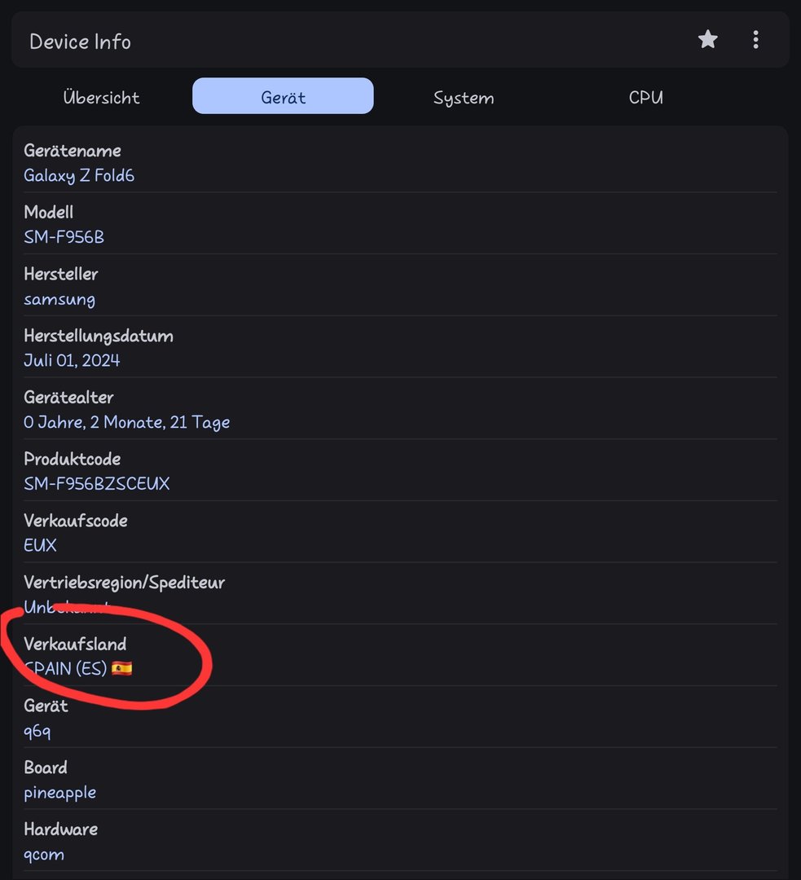Image resolution: width=801 pixels, height=880 pixels.
Task: Tap the model value SM-F956B
Action: (64, 236)
